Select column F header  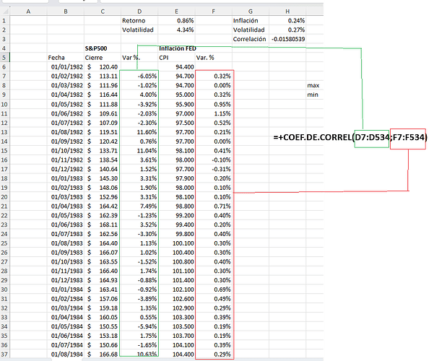tap(214, 11)
